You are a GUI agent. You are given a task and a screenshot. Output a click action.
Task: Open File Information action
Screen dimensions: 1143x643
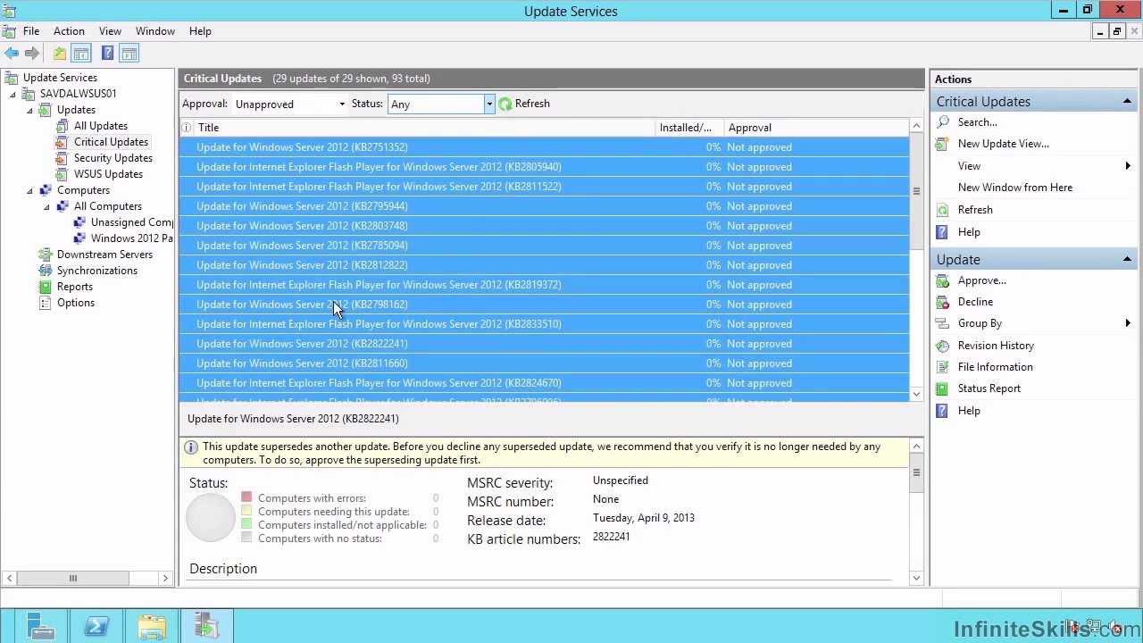[995, 367]
